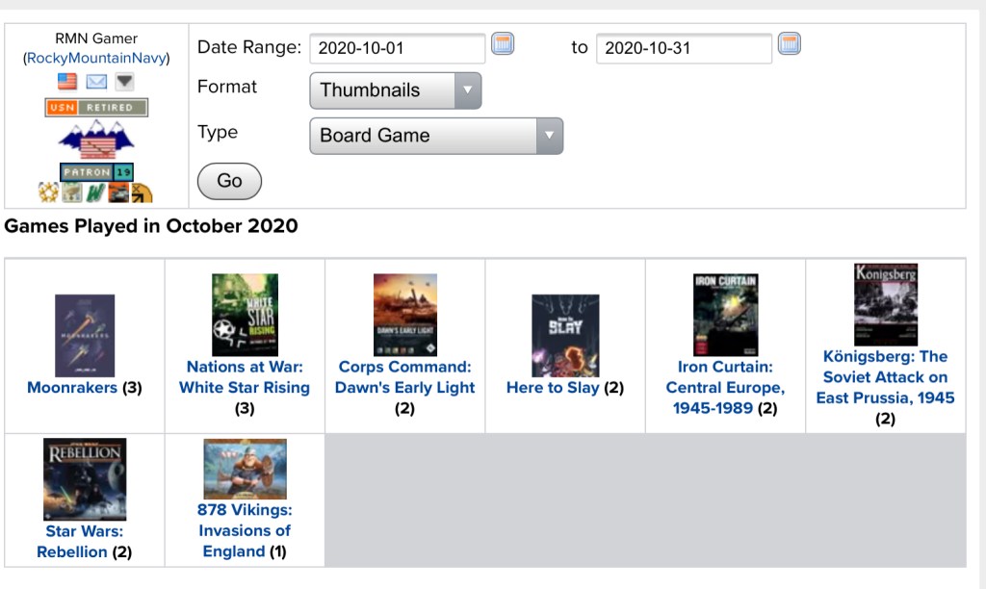
Task: Expand the Type Board Game dropdown
Action: [x=435, y=136]
